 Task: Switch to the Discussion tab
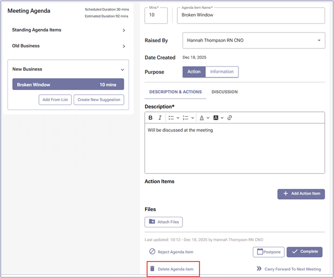click(225, 92)
